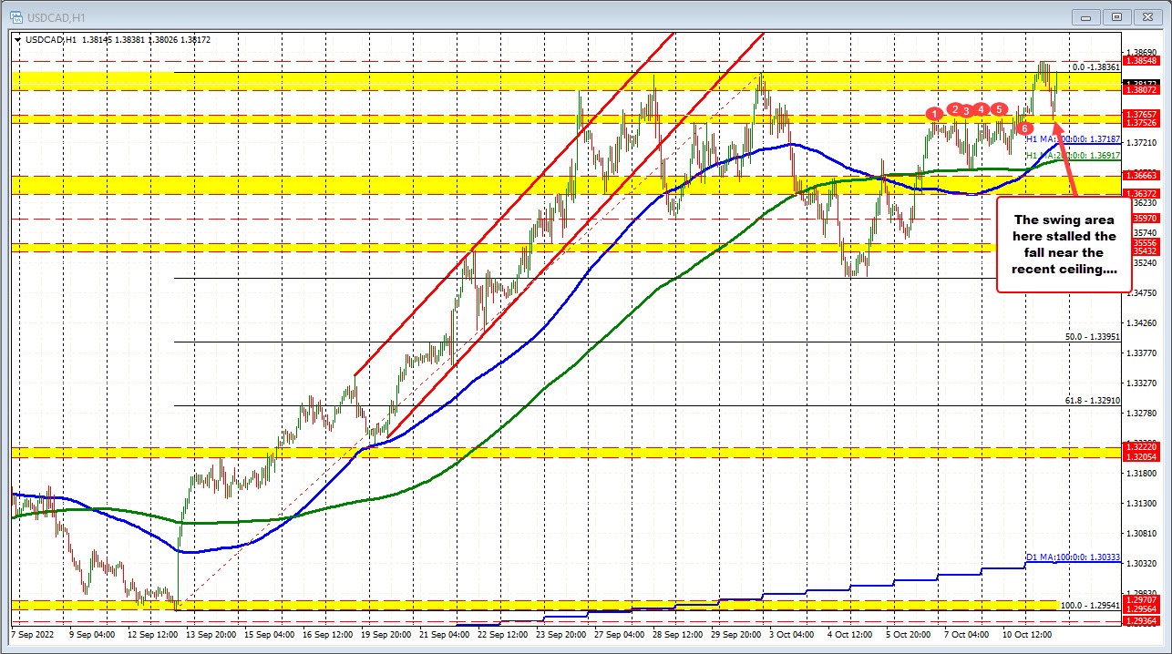Click numbered marker 5 near the ceiling level

click(x=999, y=108)
